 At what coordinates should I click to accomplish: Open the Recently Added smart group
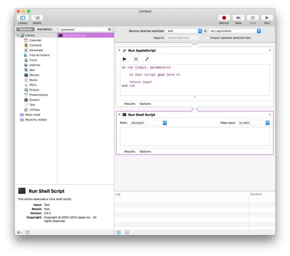click(36, 120)
